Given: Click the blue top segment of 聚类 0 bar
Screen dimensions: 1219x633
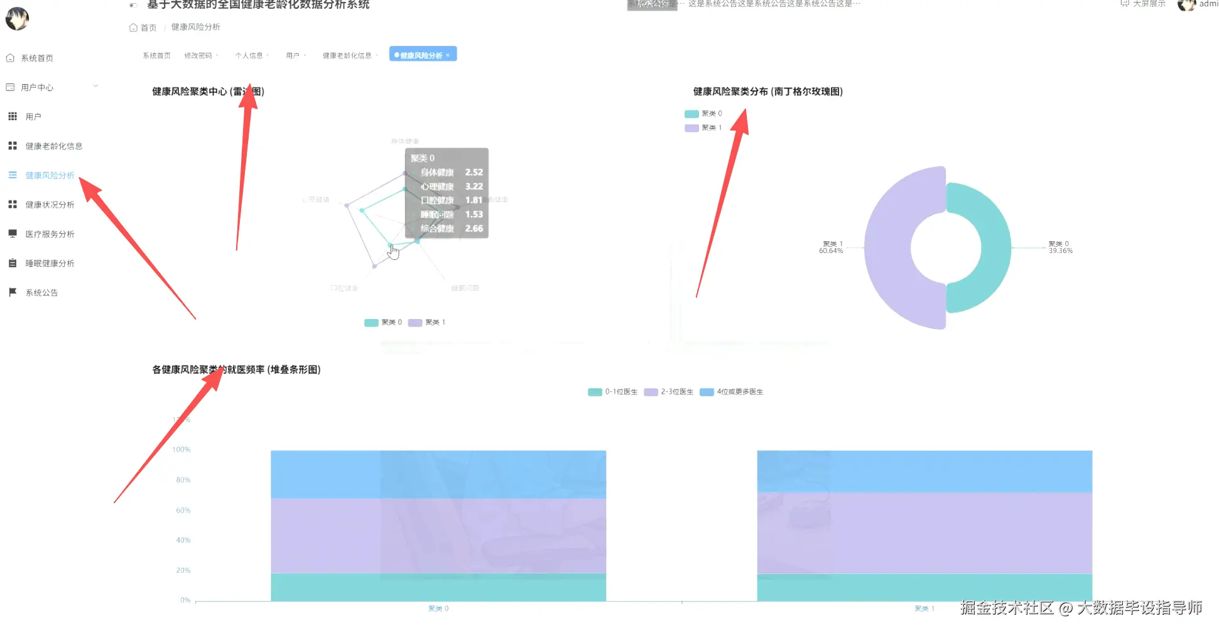Looking at the screenshot, I should coord(438,475).
